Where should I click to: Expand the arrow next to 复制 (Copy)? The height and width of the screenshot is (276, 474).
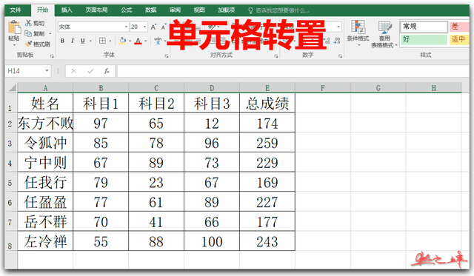tap(50, 33)
